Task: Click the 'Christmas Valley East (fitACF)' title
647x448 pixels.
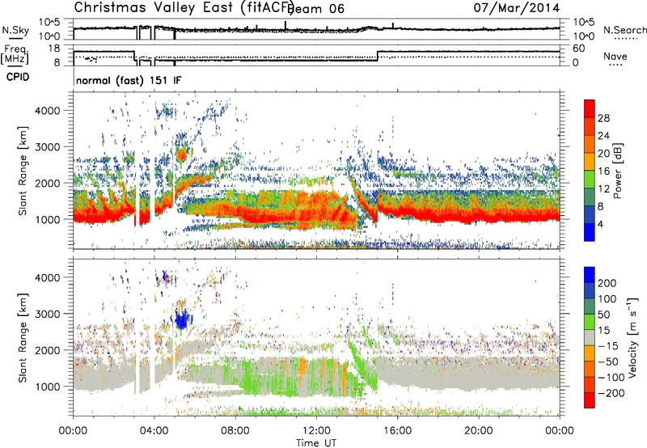Action: (184, 7)
